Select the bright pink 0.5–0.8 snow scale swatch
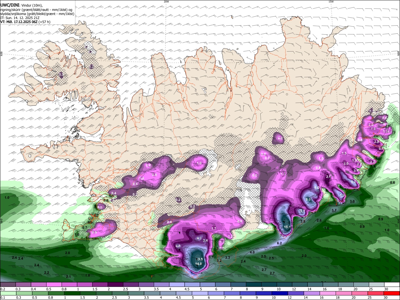 tap(54, 285)
